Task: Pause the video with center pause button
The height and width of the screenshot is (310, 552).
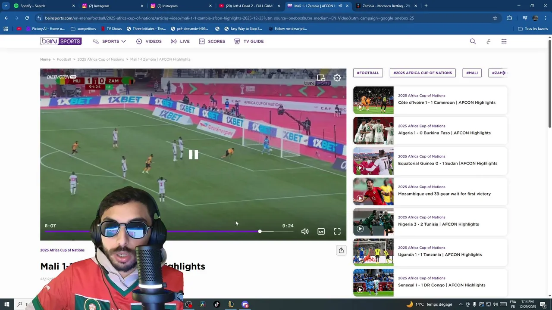Action: 193,155
